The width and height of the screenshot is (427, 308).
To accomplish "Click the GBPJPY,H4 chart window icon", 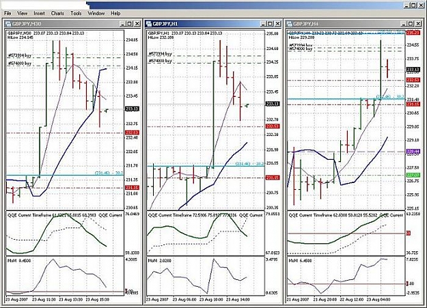I will point(289,24).
